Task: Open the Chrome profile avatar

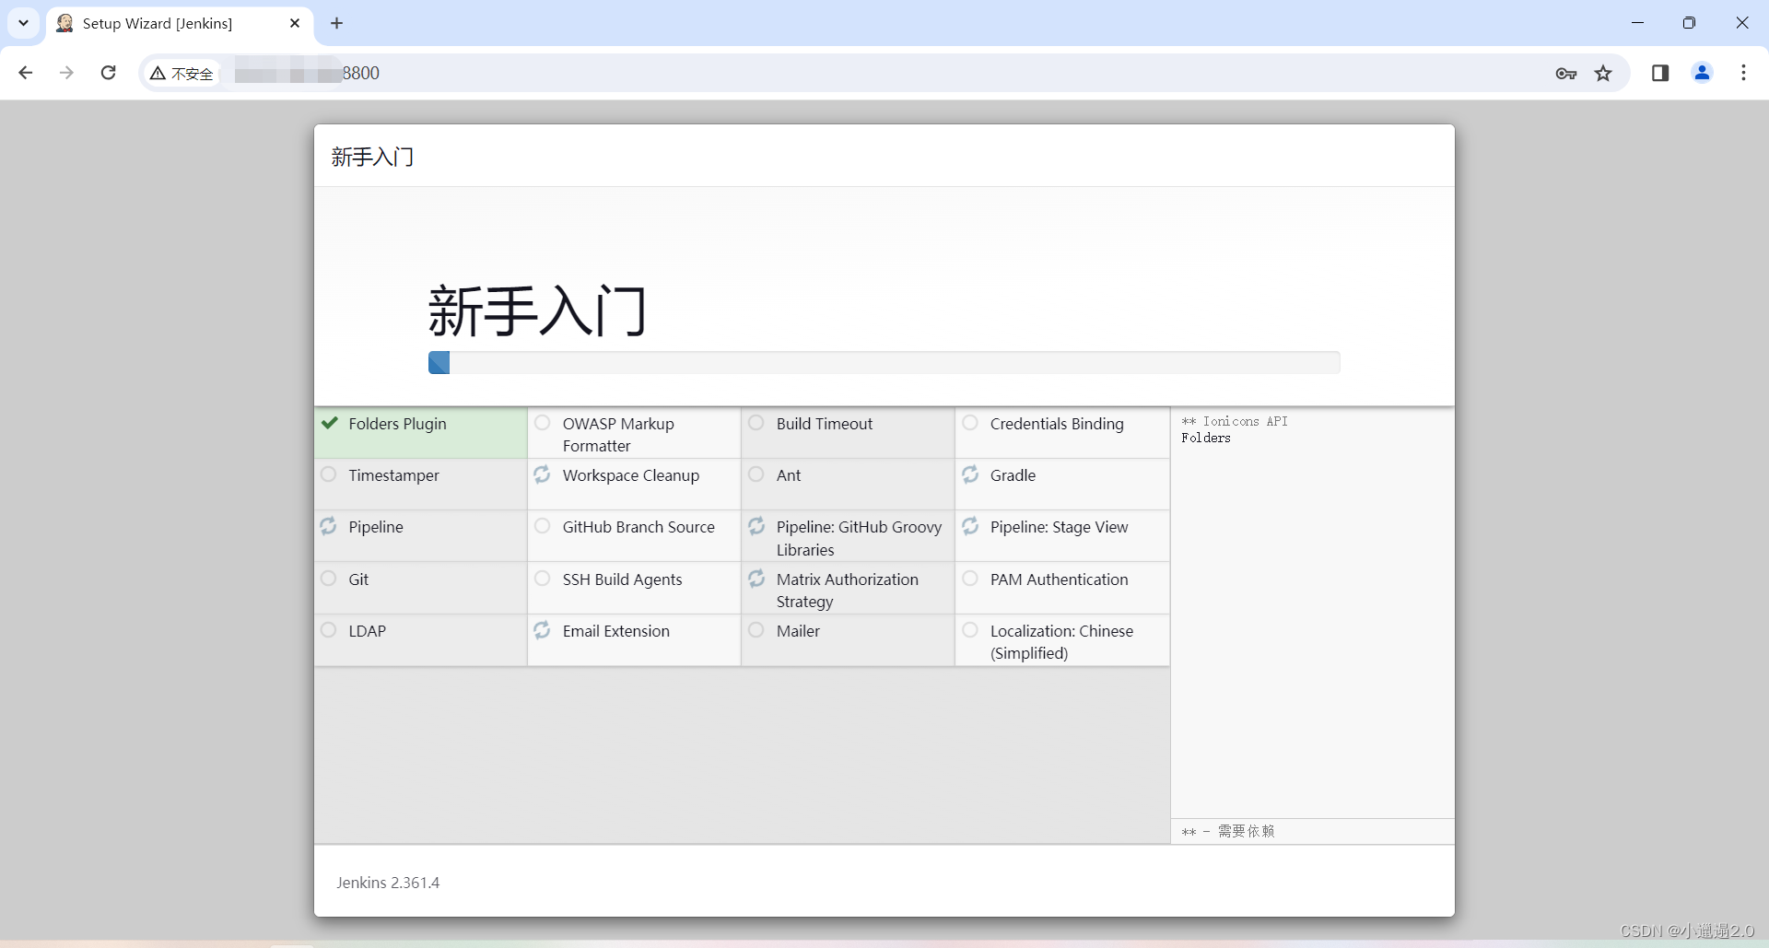Action: tap(1702, 73)
